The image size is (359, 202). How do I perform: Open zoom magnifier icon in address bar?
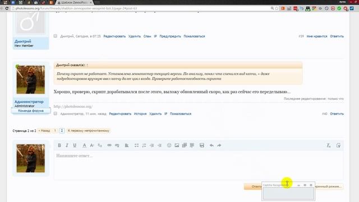pos(272,8)
